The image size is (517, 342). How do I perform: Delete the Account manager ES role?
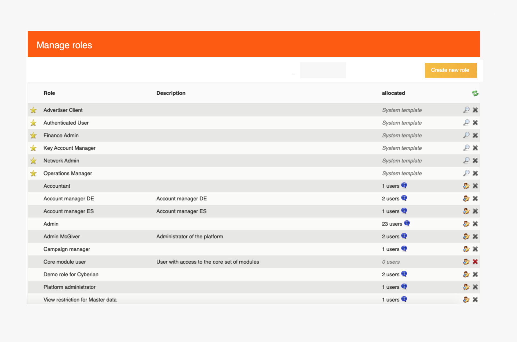(x=475, y=211)
